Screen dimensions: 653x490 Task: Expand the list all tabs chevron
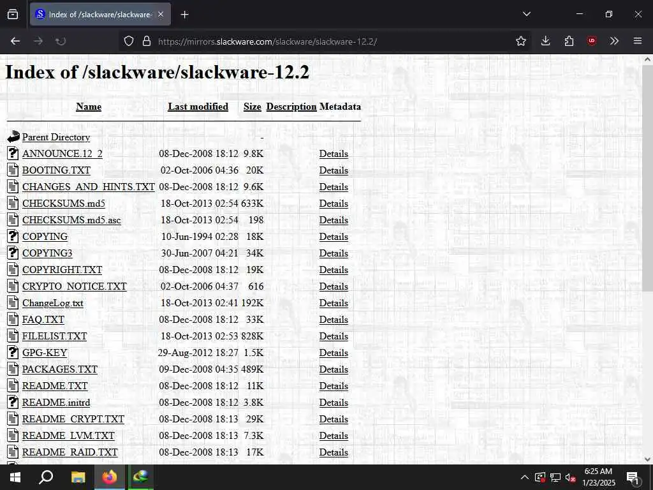tap(526, 14)
